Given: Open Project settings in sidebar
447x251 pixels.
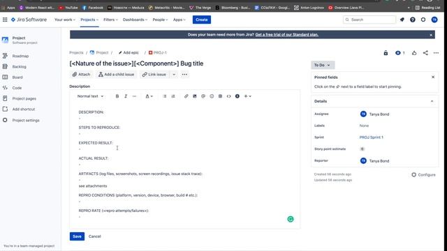Looking at the screenshot, I should point(26,121).
